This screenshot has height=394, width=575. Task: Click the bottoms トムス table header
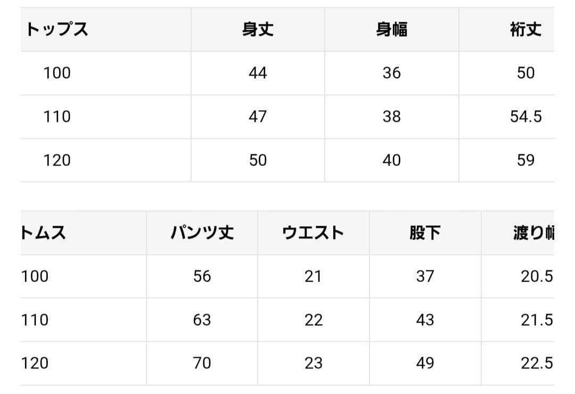(44, 233)
